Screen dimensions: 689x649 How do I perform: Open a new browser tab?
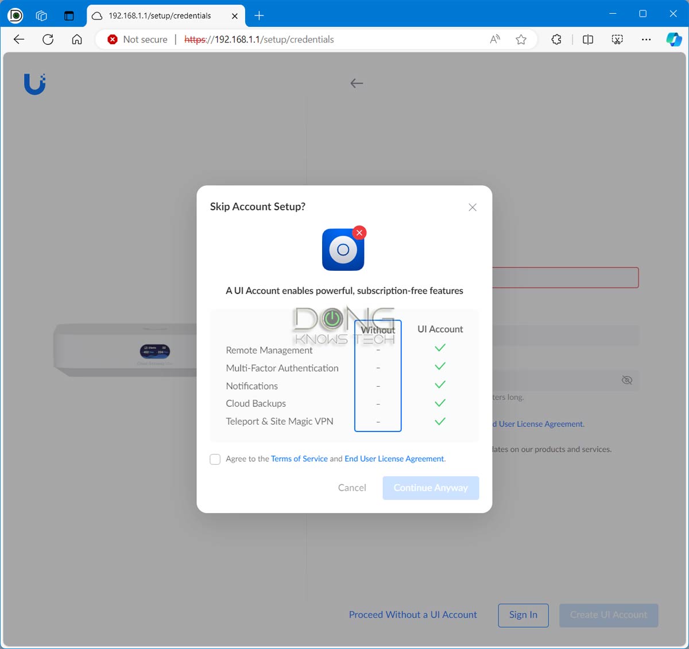click(x=258, y=15)
